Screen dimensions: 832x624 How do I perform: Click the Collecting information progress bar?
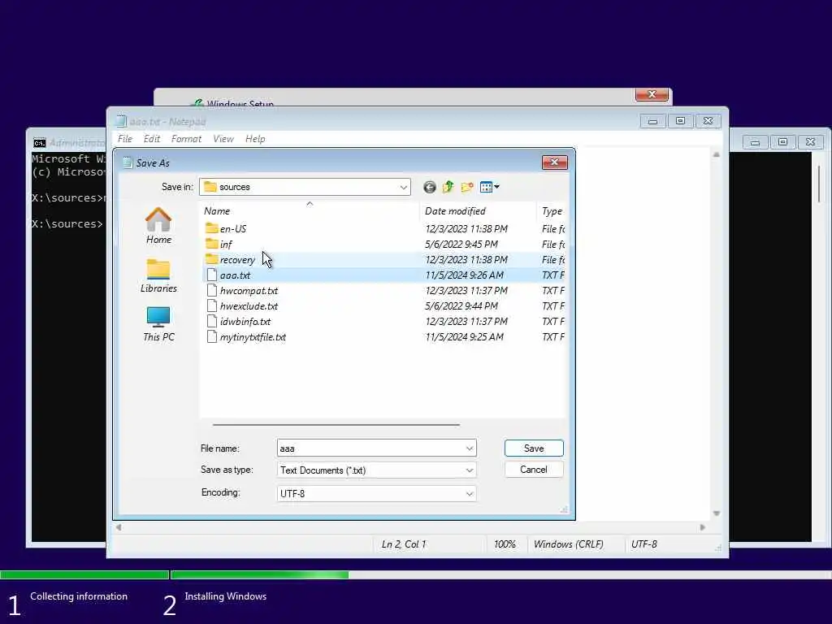click(84, 574)
